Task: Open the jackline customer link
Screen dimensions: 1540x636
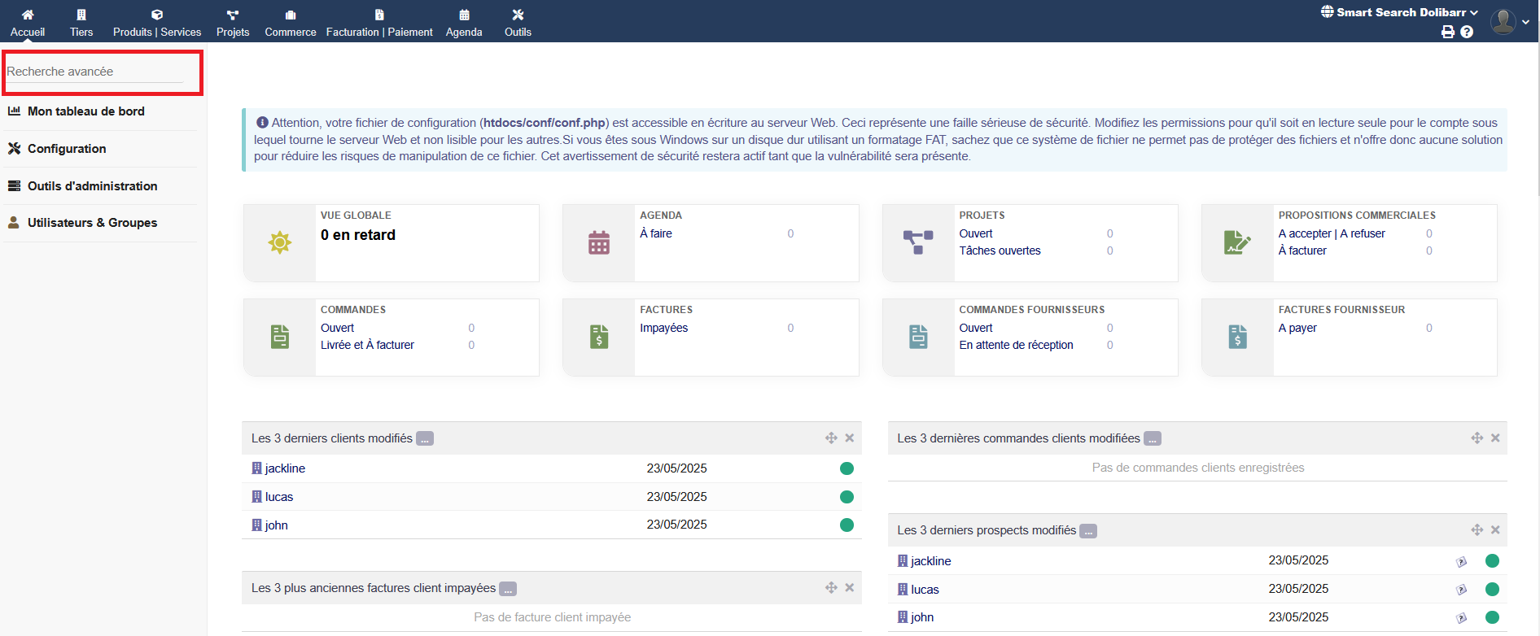Action: [x=285, y=468]
